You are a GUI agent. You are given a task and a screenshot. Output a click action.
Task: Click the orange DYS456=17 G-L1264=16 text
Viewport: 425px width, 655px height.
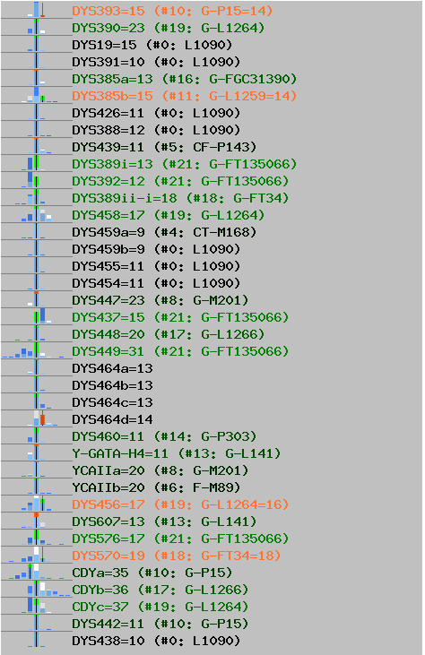click(x=180, y=504)
